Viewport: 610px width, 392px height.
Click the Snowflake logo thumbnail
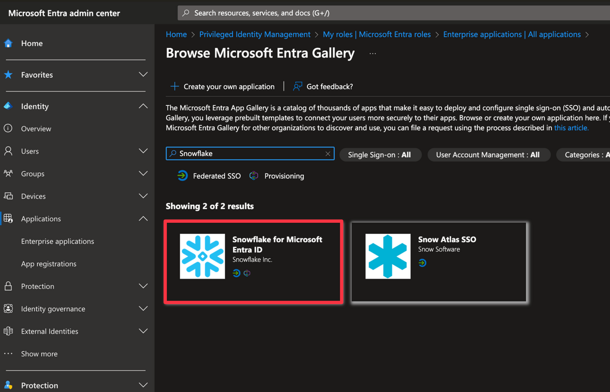(x=202, y=256)
